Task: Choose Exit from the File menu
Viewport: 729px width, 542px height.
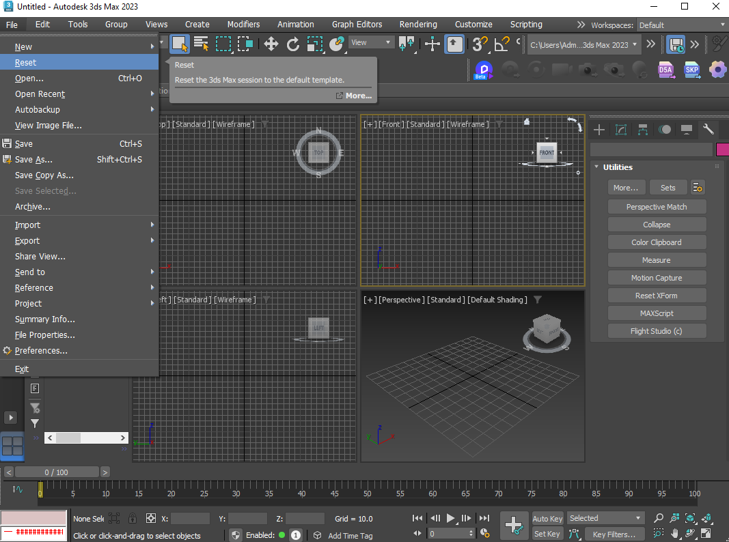Action: (79, 369)
